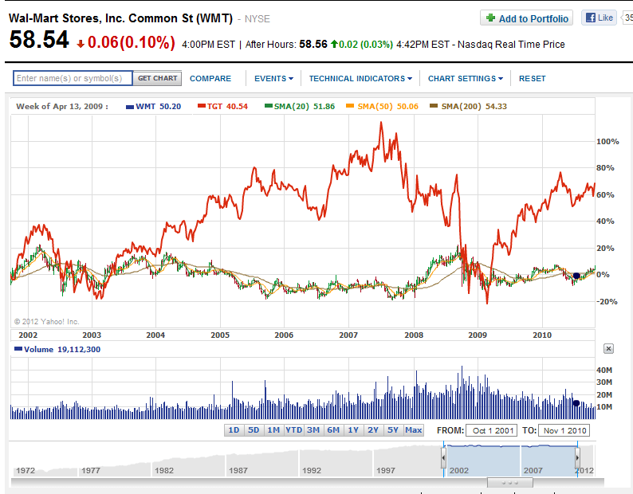Select the 2Y time range
The height and width of the screenshot is (494, 633).
tap(373, 430)
